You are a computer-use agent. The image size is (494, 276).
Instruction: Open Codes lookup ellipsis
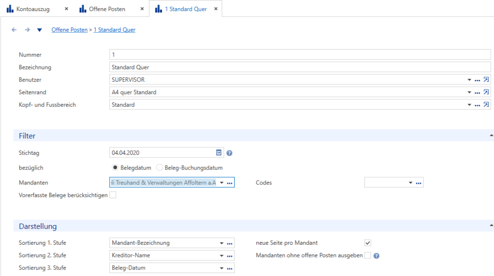pyautogui.click(x=419, y=183)
